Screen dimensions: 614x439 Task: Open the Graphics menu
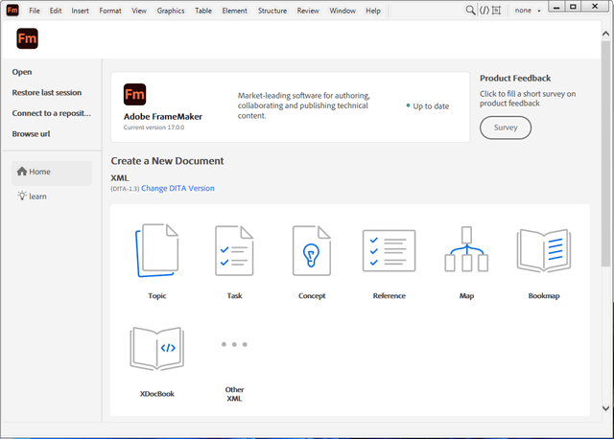coord(171,11)
